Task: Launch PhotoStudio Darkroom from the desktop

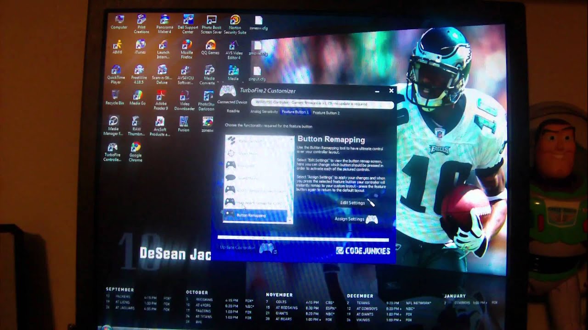Action: pyautogui.click(x=207, y=101)
